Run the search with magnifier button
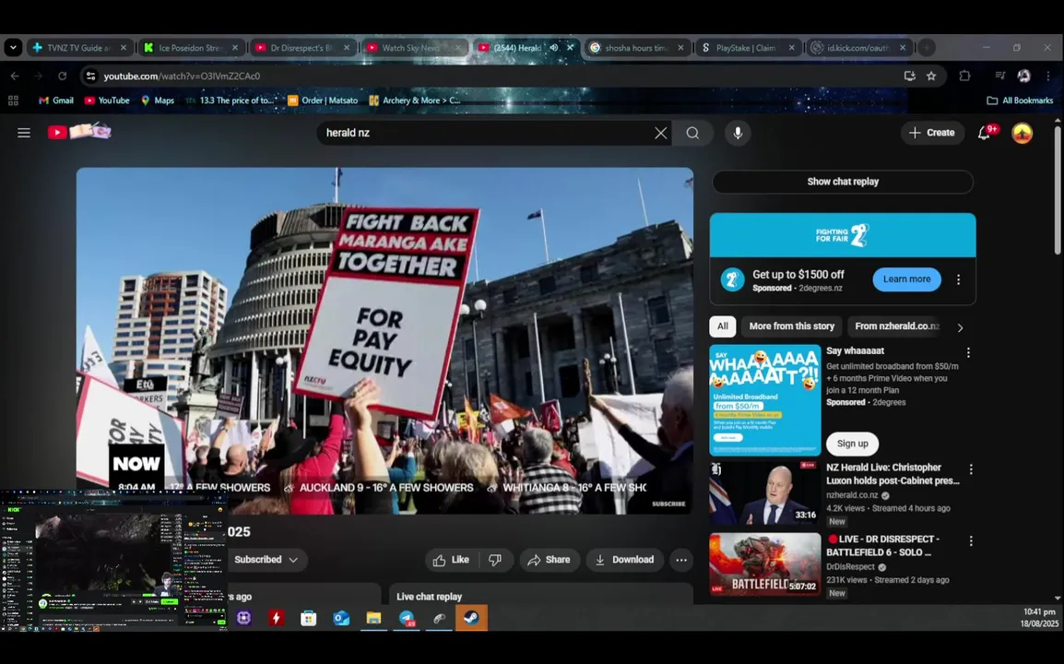Viewport: 1064px width, 664px height. (692, 133)
